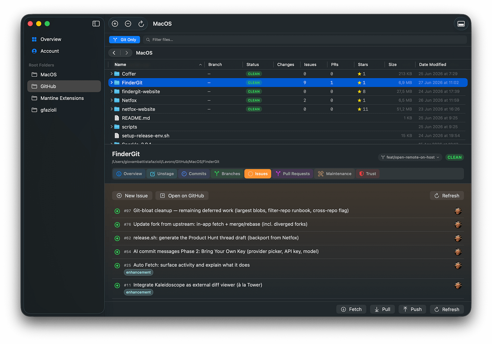Click the author avatar on issue #76
The image size is (492, 344).
458,224
